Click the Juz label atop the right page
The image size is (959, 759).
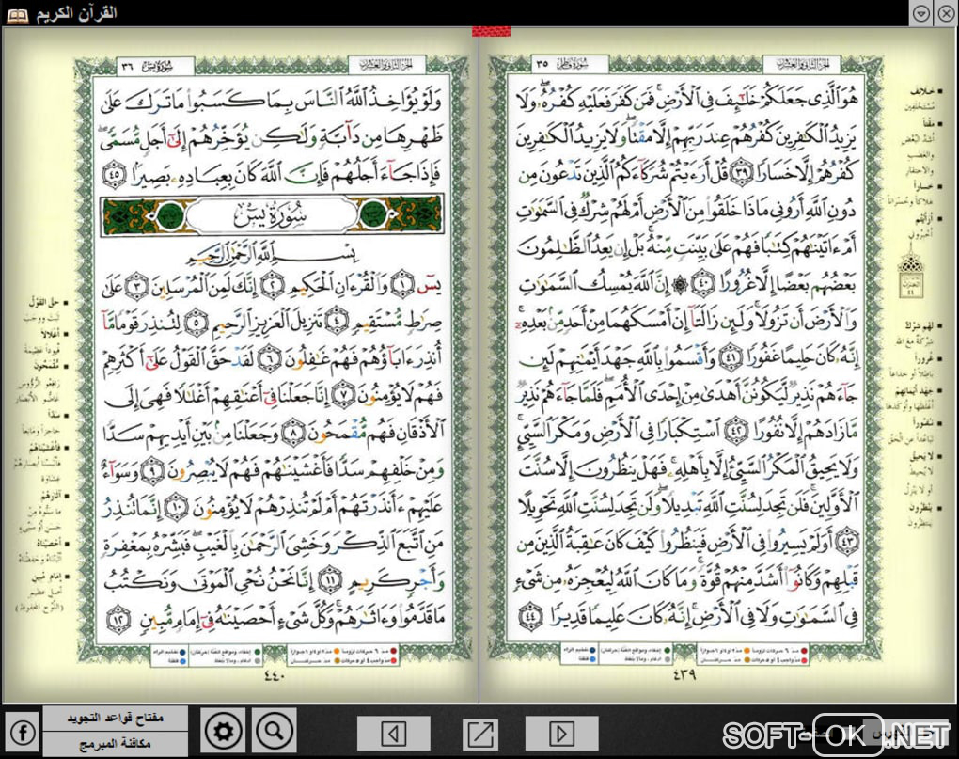coord(801,63)
